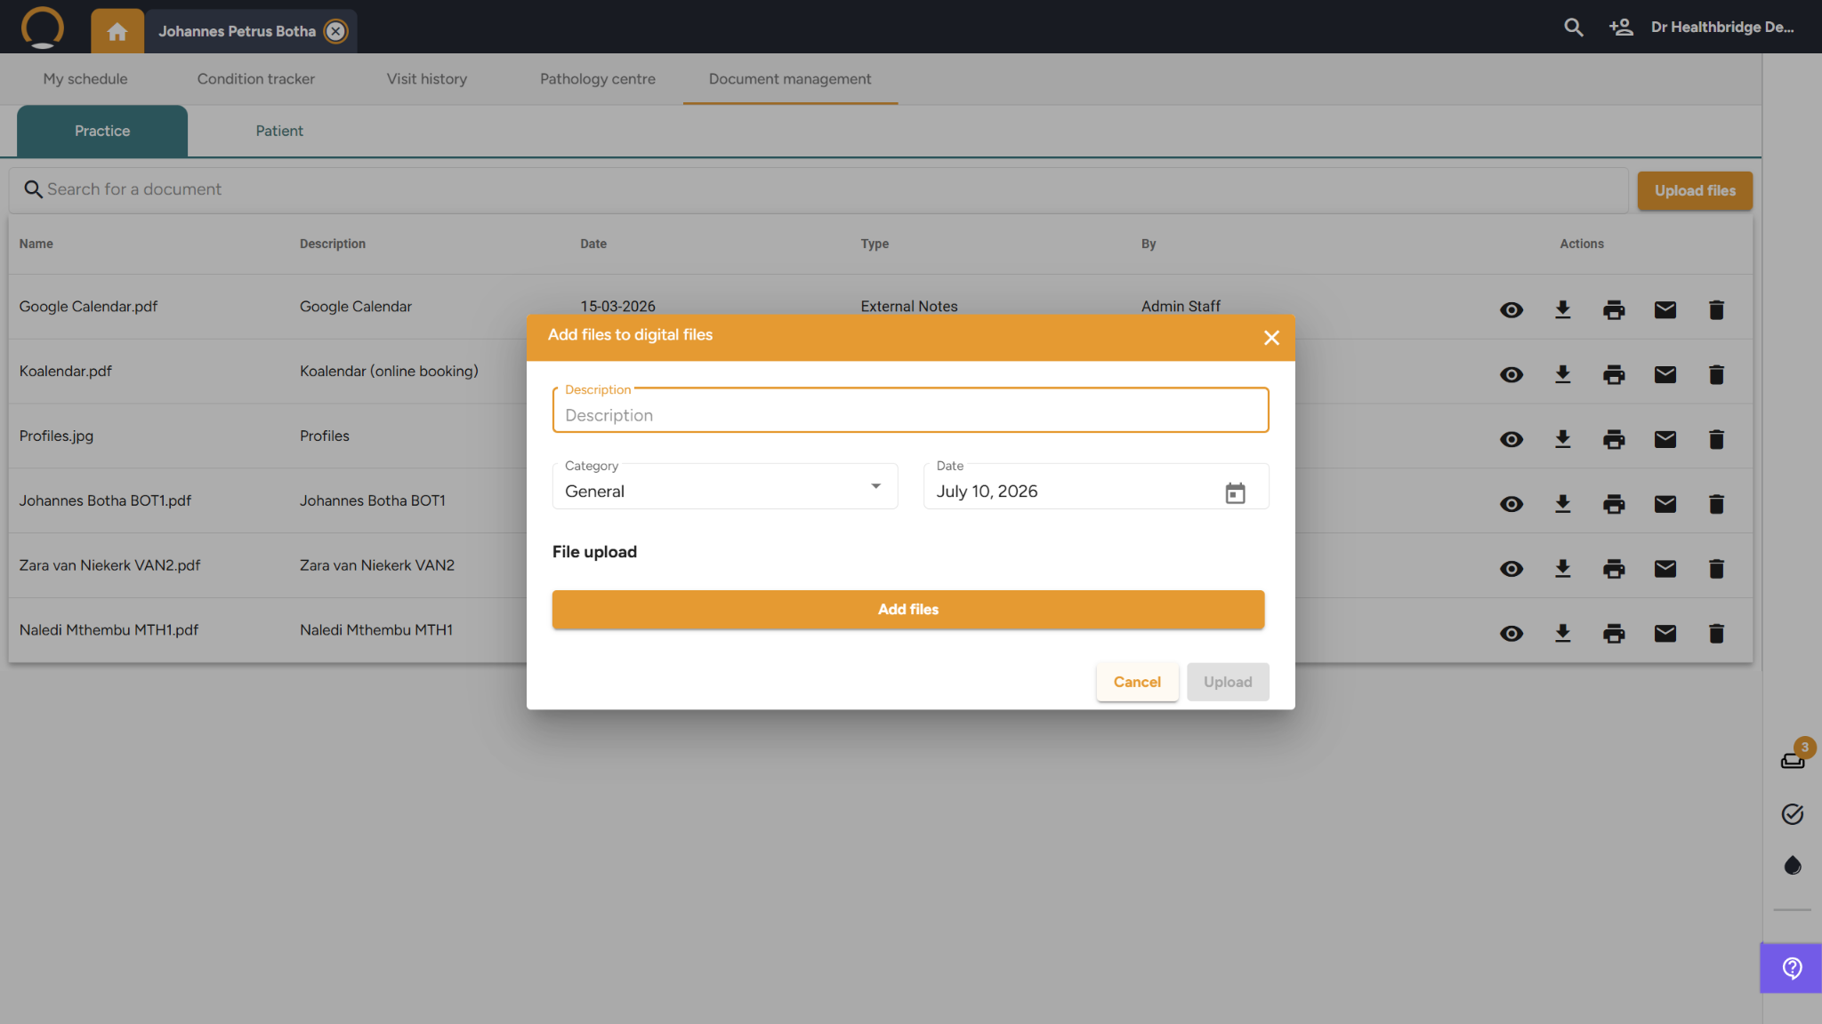The height and width of the screenshot is (1024, 1822).
Task: Delete Johannes Botha BOT1.pdf
Action: coord(1717,505)
